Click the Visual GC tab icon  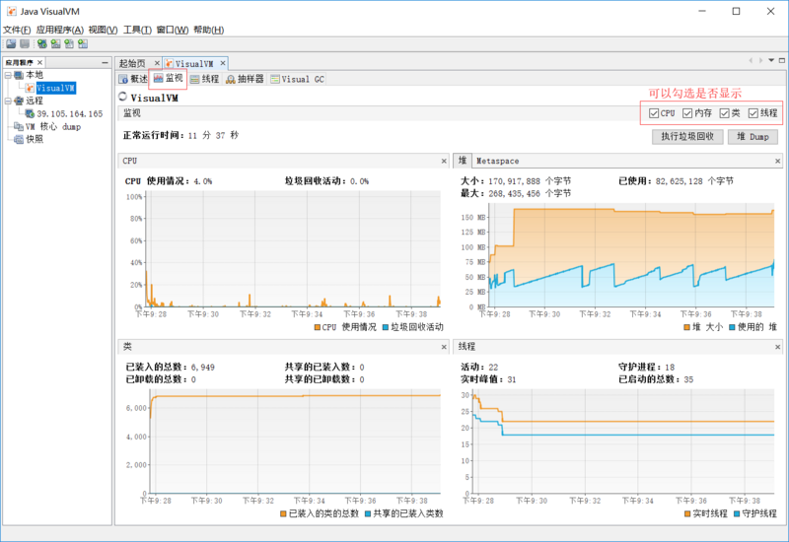[x=275, y=79]
